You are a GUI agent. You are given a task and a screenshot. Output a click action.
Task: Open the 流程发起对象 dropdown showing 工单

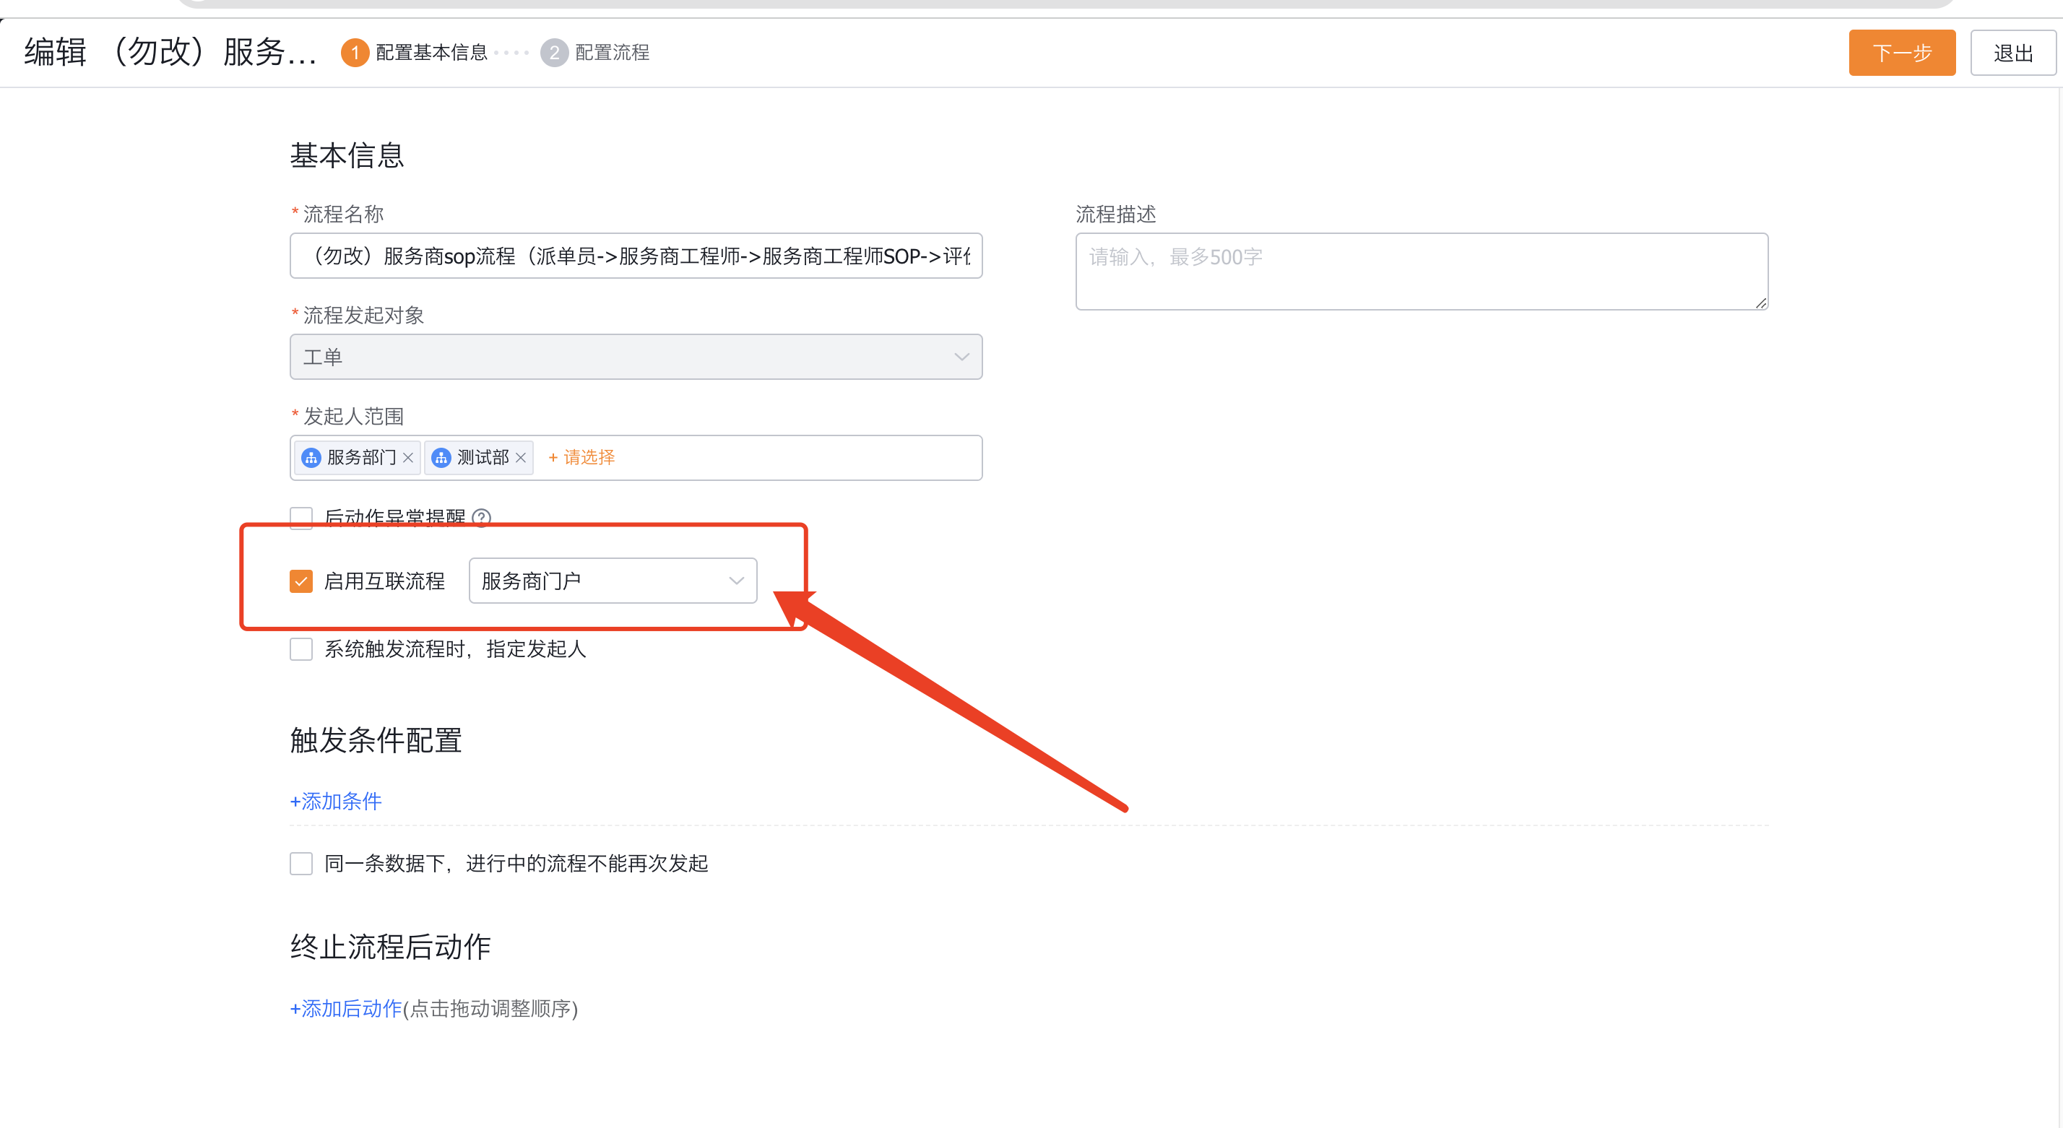pyautogui.click(x=635, y=357)
